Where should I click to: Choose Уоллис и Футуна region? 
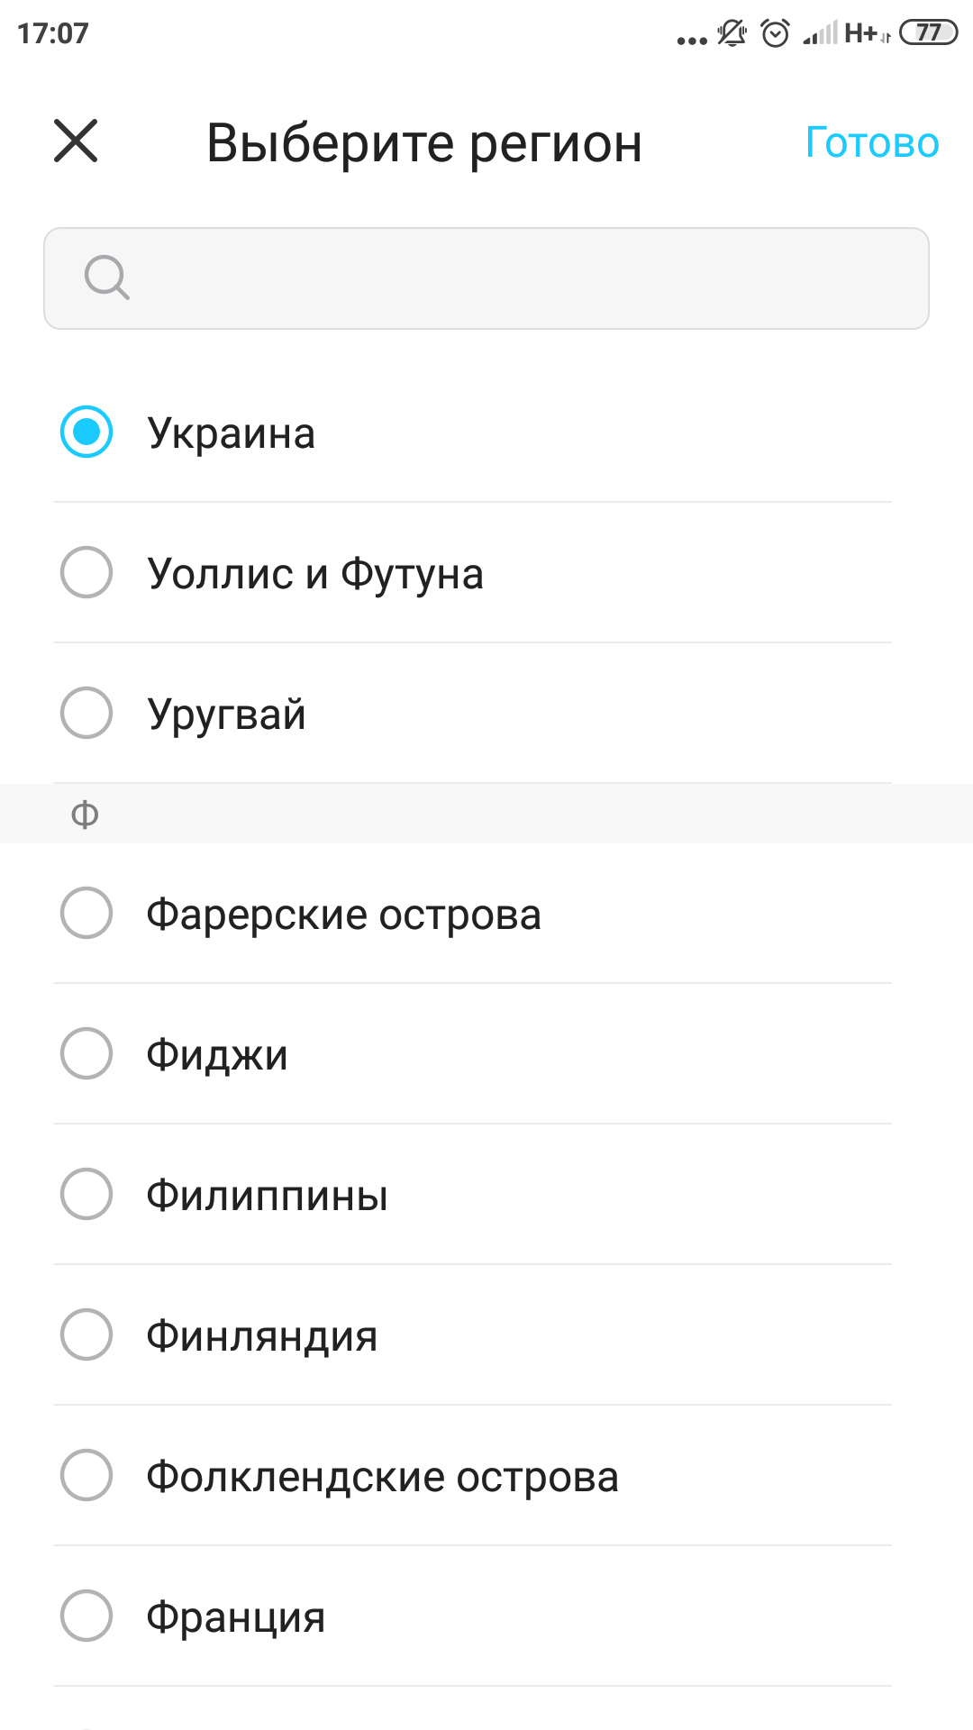pyautogui.click(x=86, y=572)
